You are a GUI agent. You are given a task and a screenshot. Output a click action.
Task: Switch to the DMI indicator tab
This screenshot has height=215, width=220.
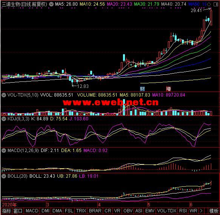45,211
